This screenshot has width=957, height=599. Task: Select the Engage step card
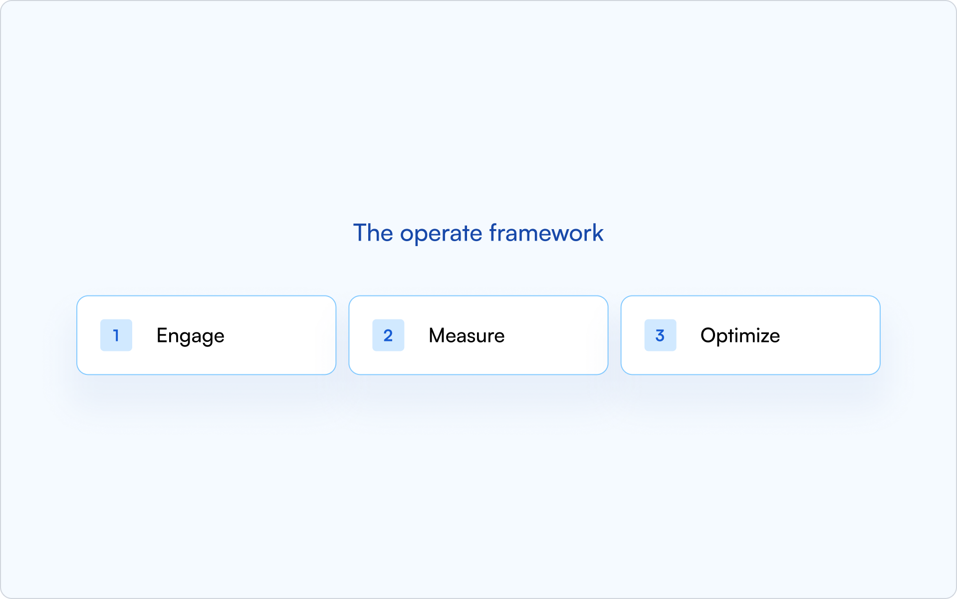click(x=206, y=335)
